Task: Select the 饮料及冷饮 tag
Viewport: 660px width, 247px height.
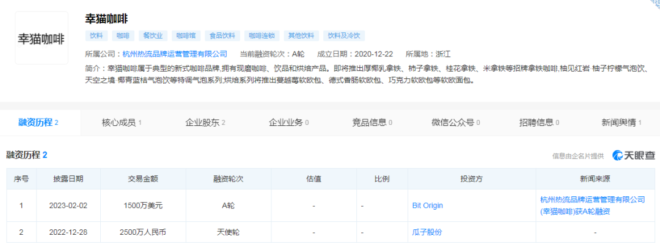Action: 344,36
